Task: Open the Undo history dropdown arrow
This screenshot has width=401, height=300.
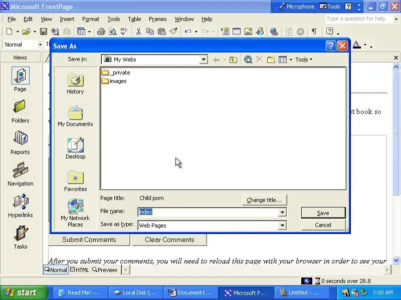Action: click(x=196, y=31)
